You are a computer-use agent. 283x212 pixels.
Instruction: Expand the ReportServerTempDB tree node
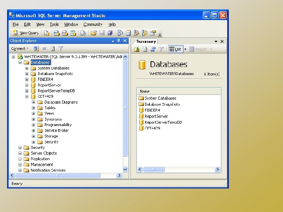click(27, 91)
